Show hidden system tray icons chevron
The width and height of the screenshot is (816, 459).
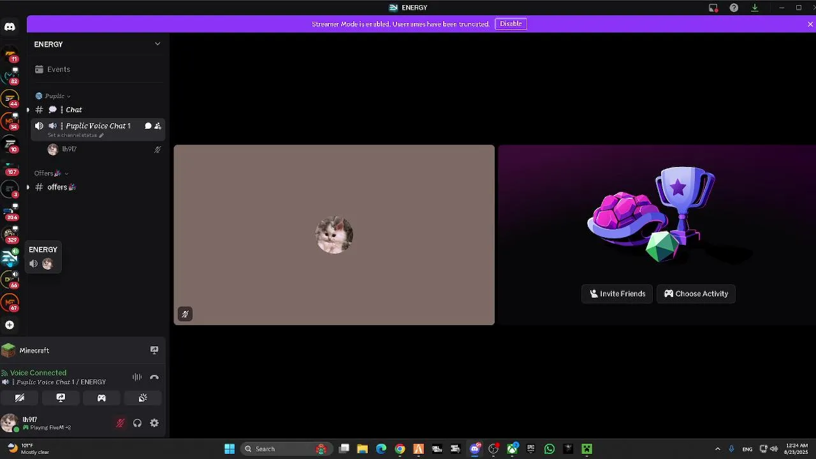coord(717,449)
